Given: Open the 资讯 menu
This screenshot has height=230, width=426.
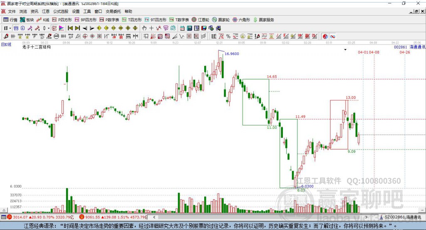Looking at the screenshot, I should tap(34, 11).
